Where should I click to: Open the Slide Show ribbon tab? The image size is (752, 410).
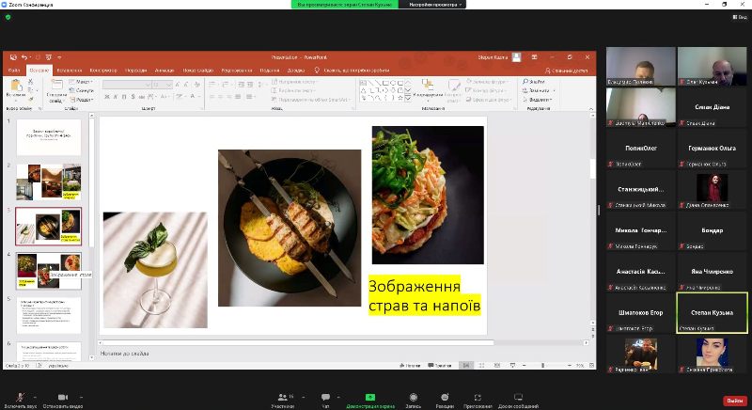click(198, 71)
